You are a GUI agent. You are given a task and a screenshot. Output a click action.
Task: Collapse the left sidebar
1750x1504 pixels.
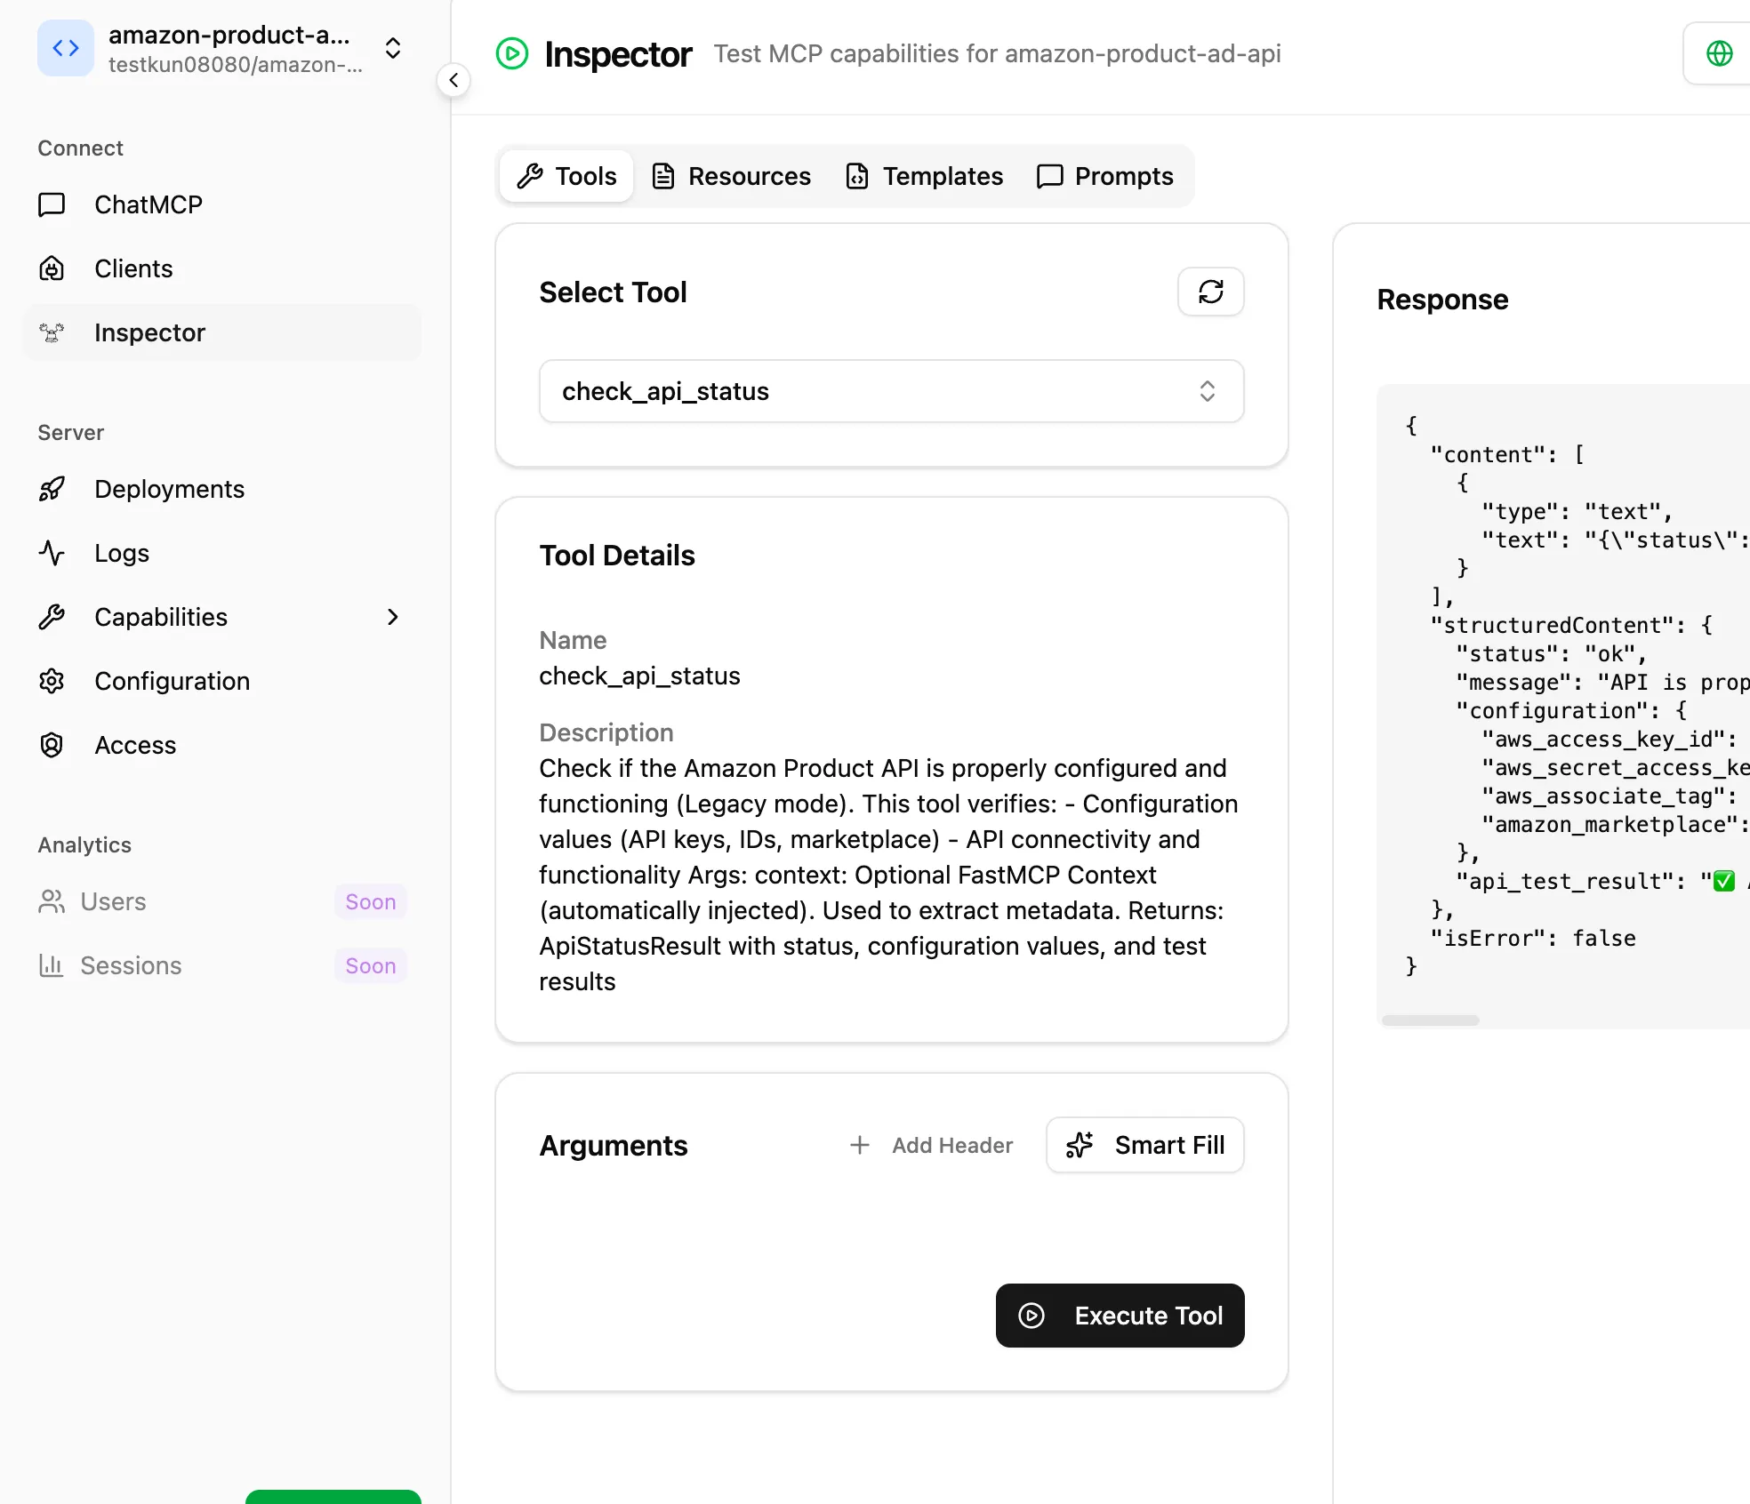click(x=454, y=80)
